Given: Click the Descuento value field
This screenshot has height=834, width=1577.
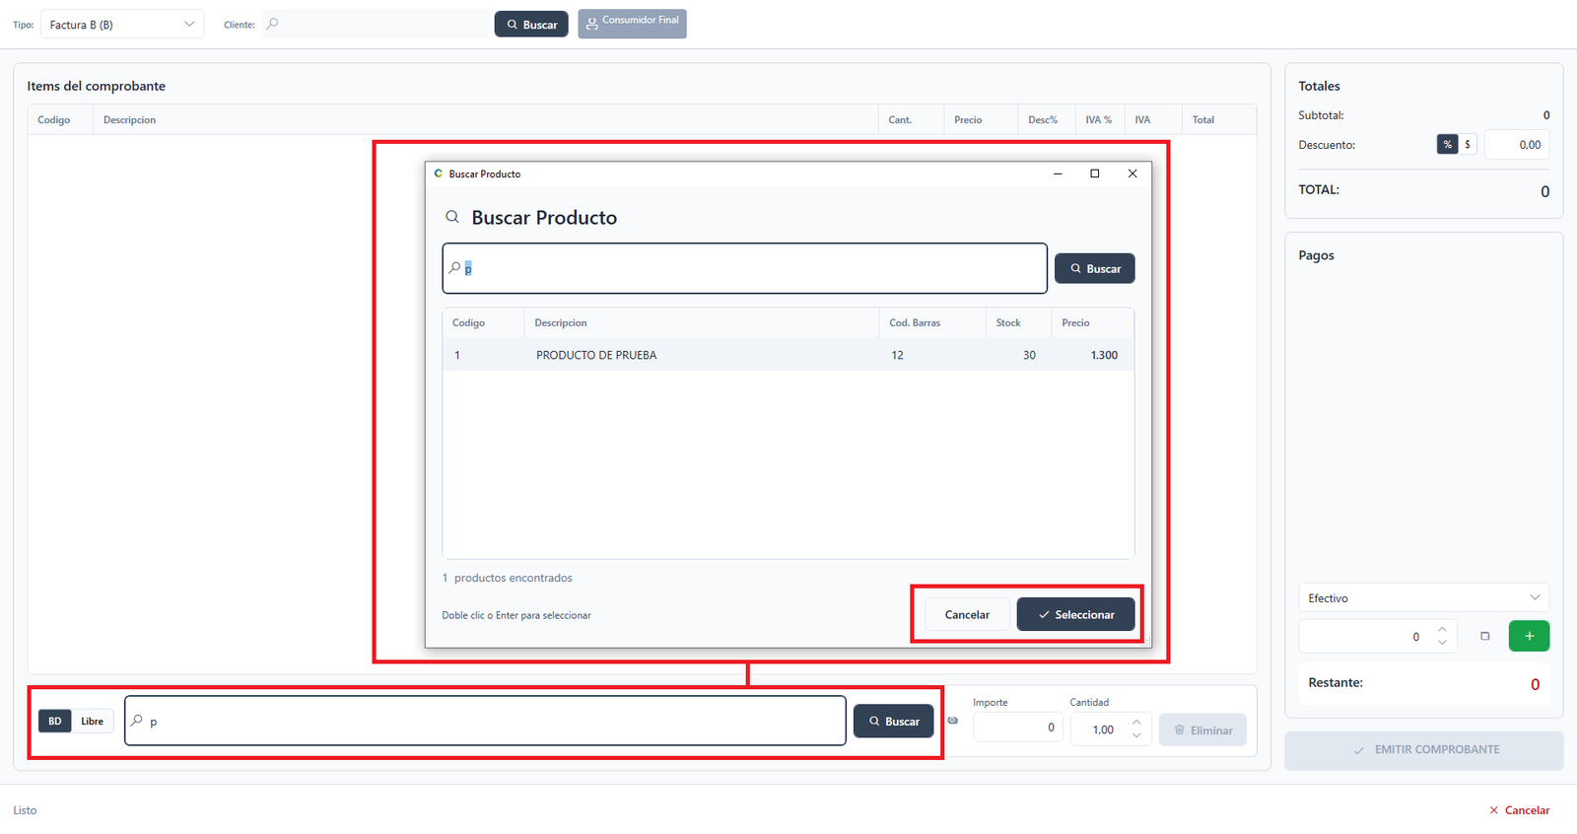Looking at the screenshot, I should tap(1517, 144).
